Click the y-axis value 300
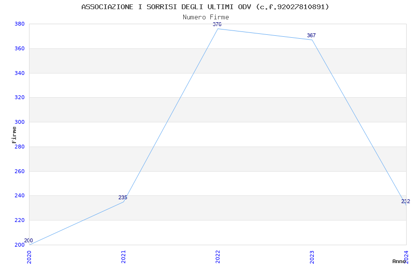Image resolution: width=411 pixels, height=266 pixels. [x=20, y=122]
